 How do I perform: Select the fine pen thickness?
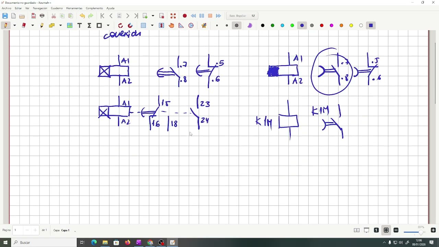pyautogui.click(x=217, y=26)
